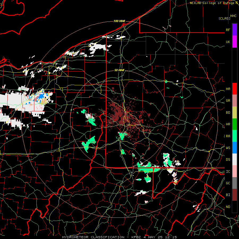Select the BD yellow legend block
Image resolution: width=239 pixels, height=239 pixels.
click(234, 113)
